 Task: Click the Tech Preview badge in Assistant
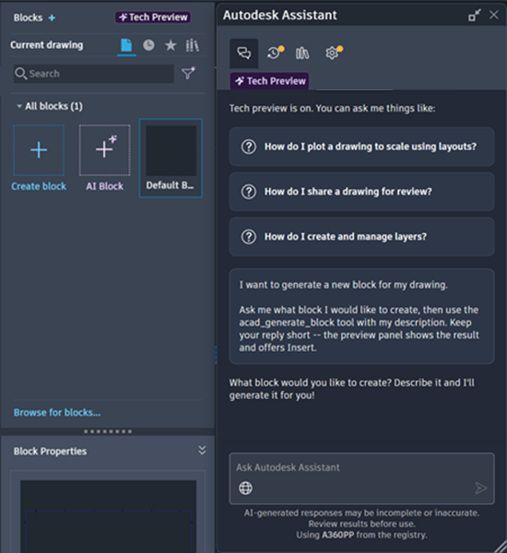coord(269,81)
